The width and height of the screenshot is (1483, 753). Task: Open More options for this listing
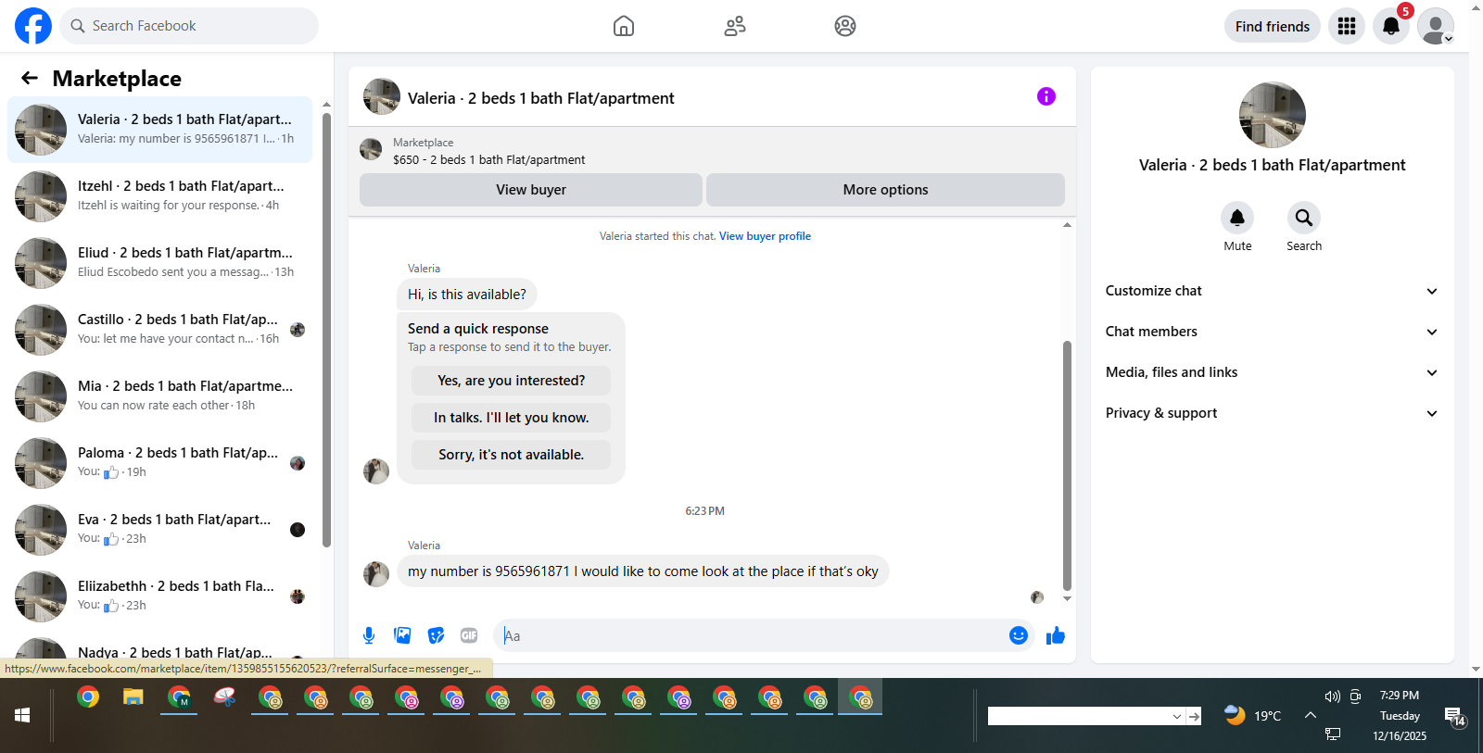click(x=885, y=190)
